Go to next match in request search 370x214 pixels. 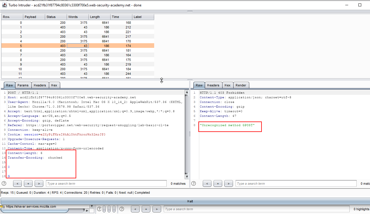39,184
